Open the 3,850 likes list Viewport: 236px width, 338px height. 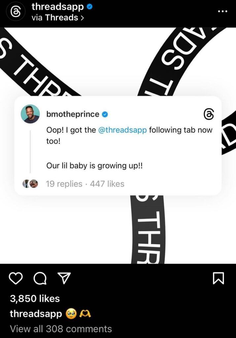[x=35, y=298]
